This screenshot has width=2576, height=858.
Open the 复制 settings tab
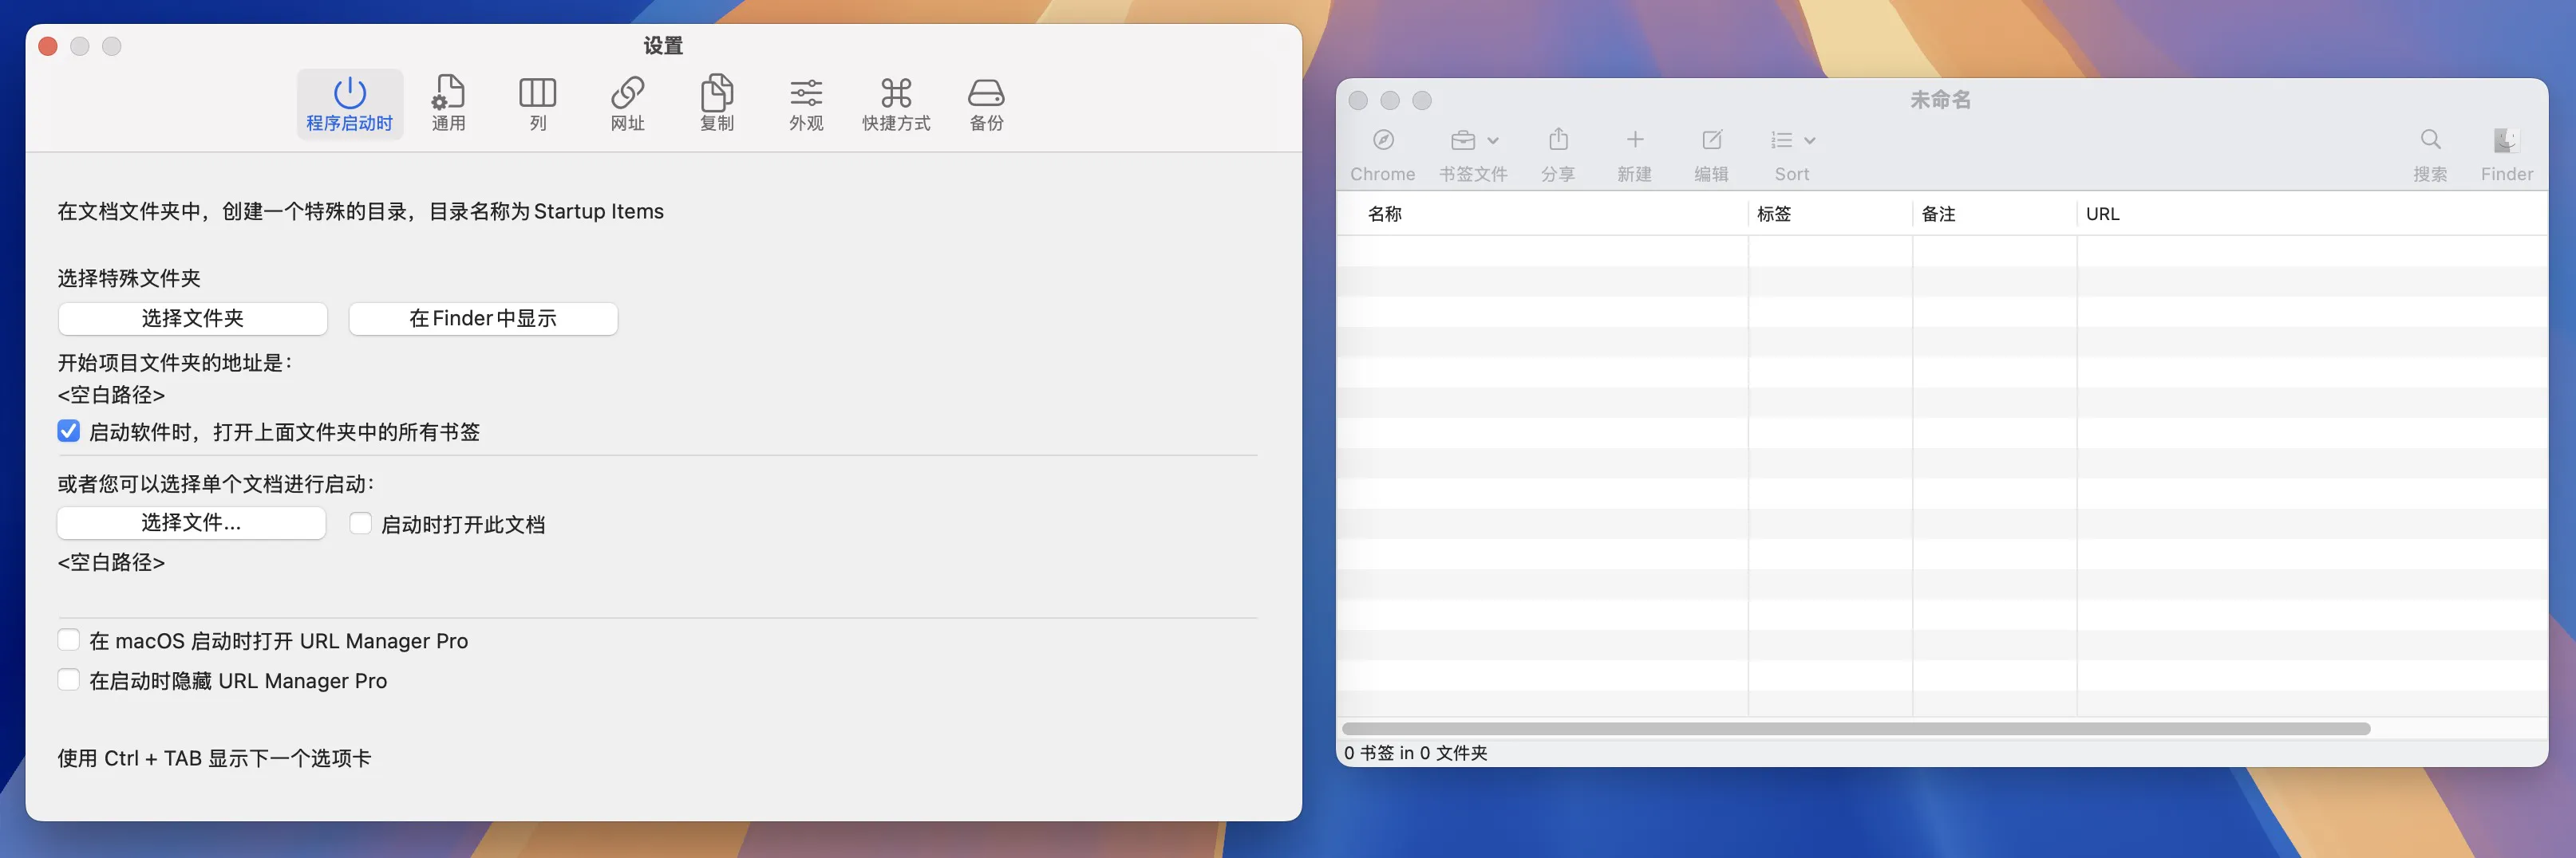[x=716, y=104]
